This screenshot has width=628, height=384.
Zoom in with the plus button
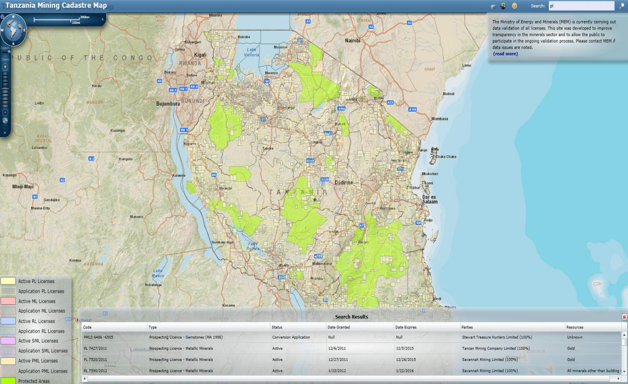(x=5, y=66)
